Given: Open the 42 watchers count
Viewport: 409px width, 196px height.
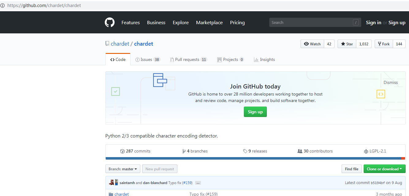Looking at the screenshot, I should [329, 44].
